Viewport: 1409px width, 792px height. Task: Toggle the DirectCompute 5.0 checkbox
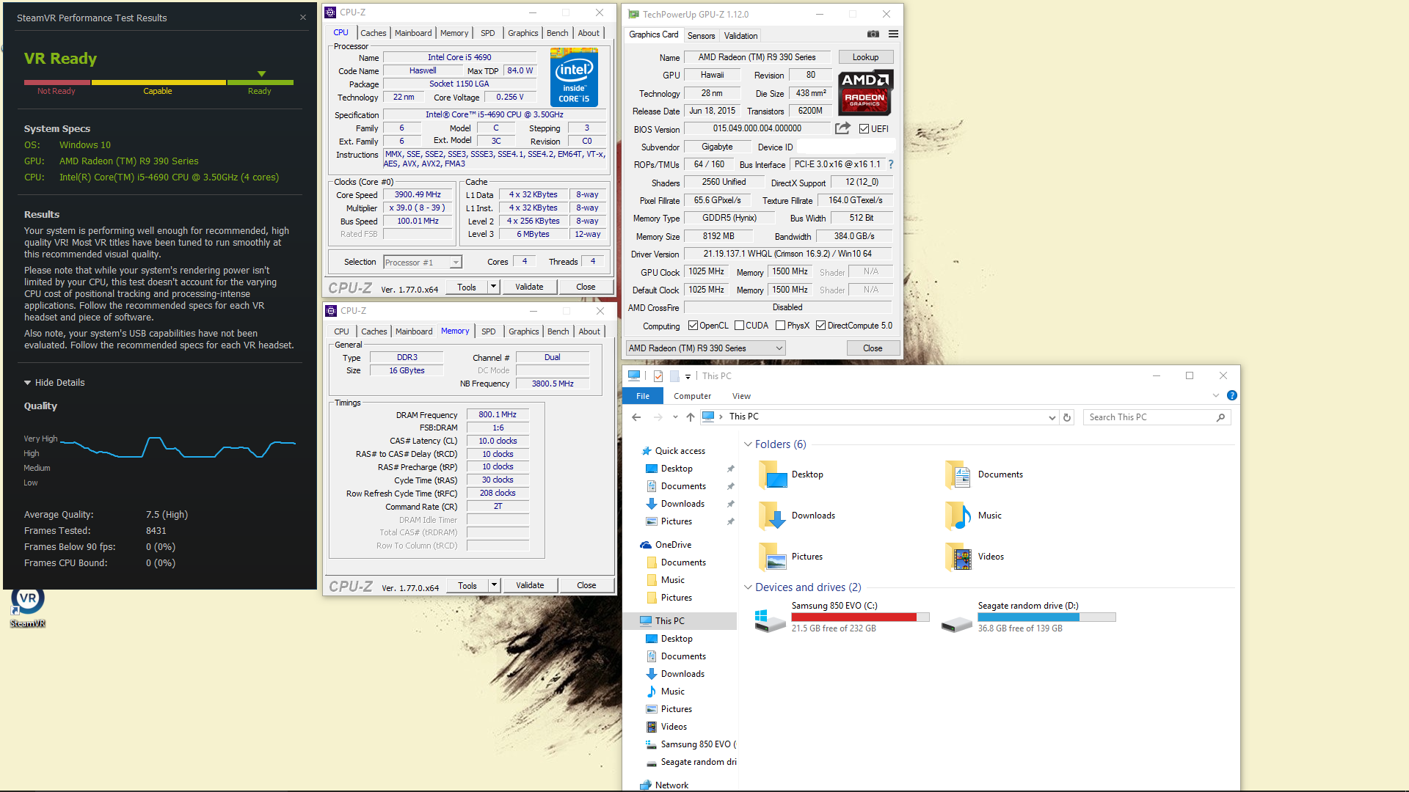pyautogui.click(x=821, y=326)
